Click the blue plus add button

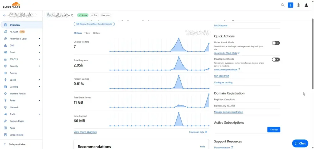click(x=290, y=5)
